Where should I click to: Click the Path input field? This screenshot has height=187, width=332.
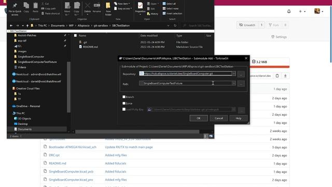coord(186,83)
